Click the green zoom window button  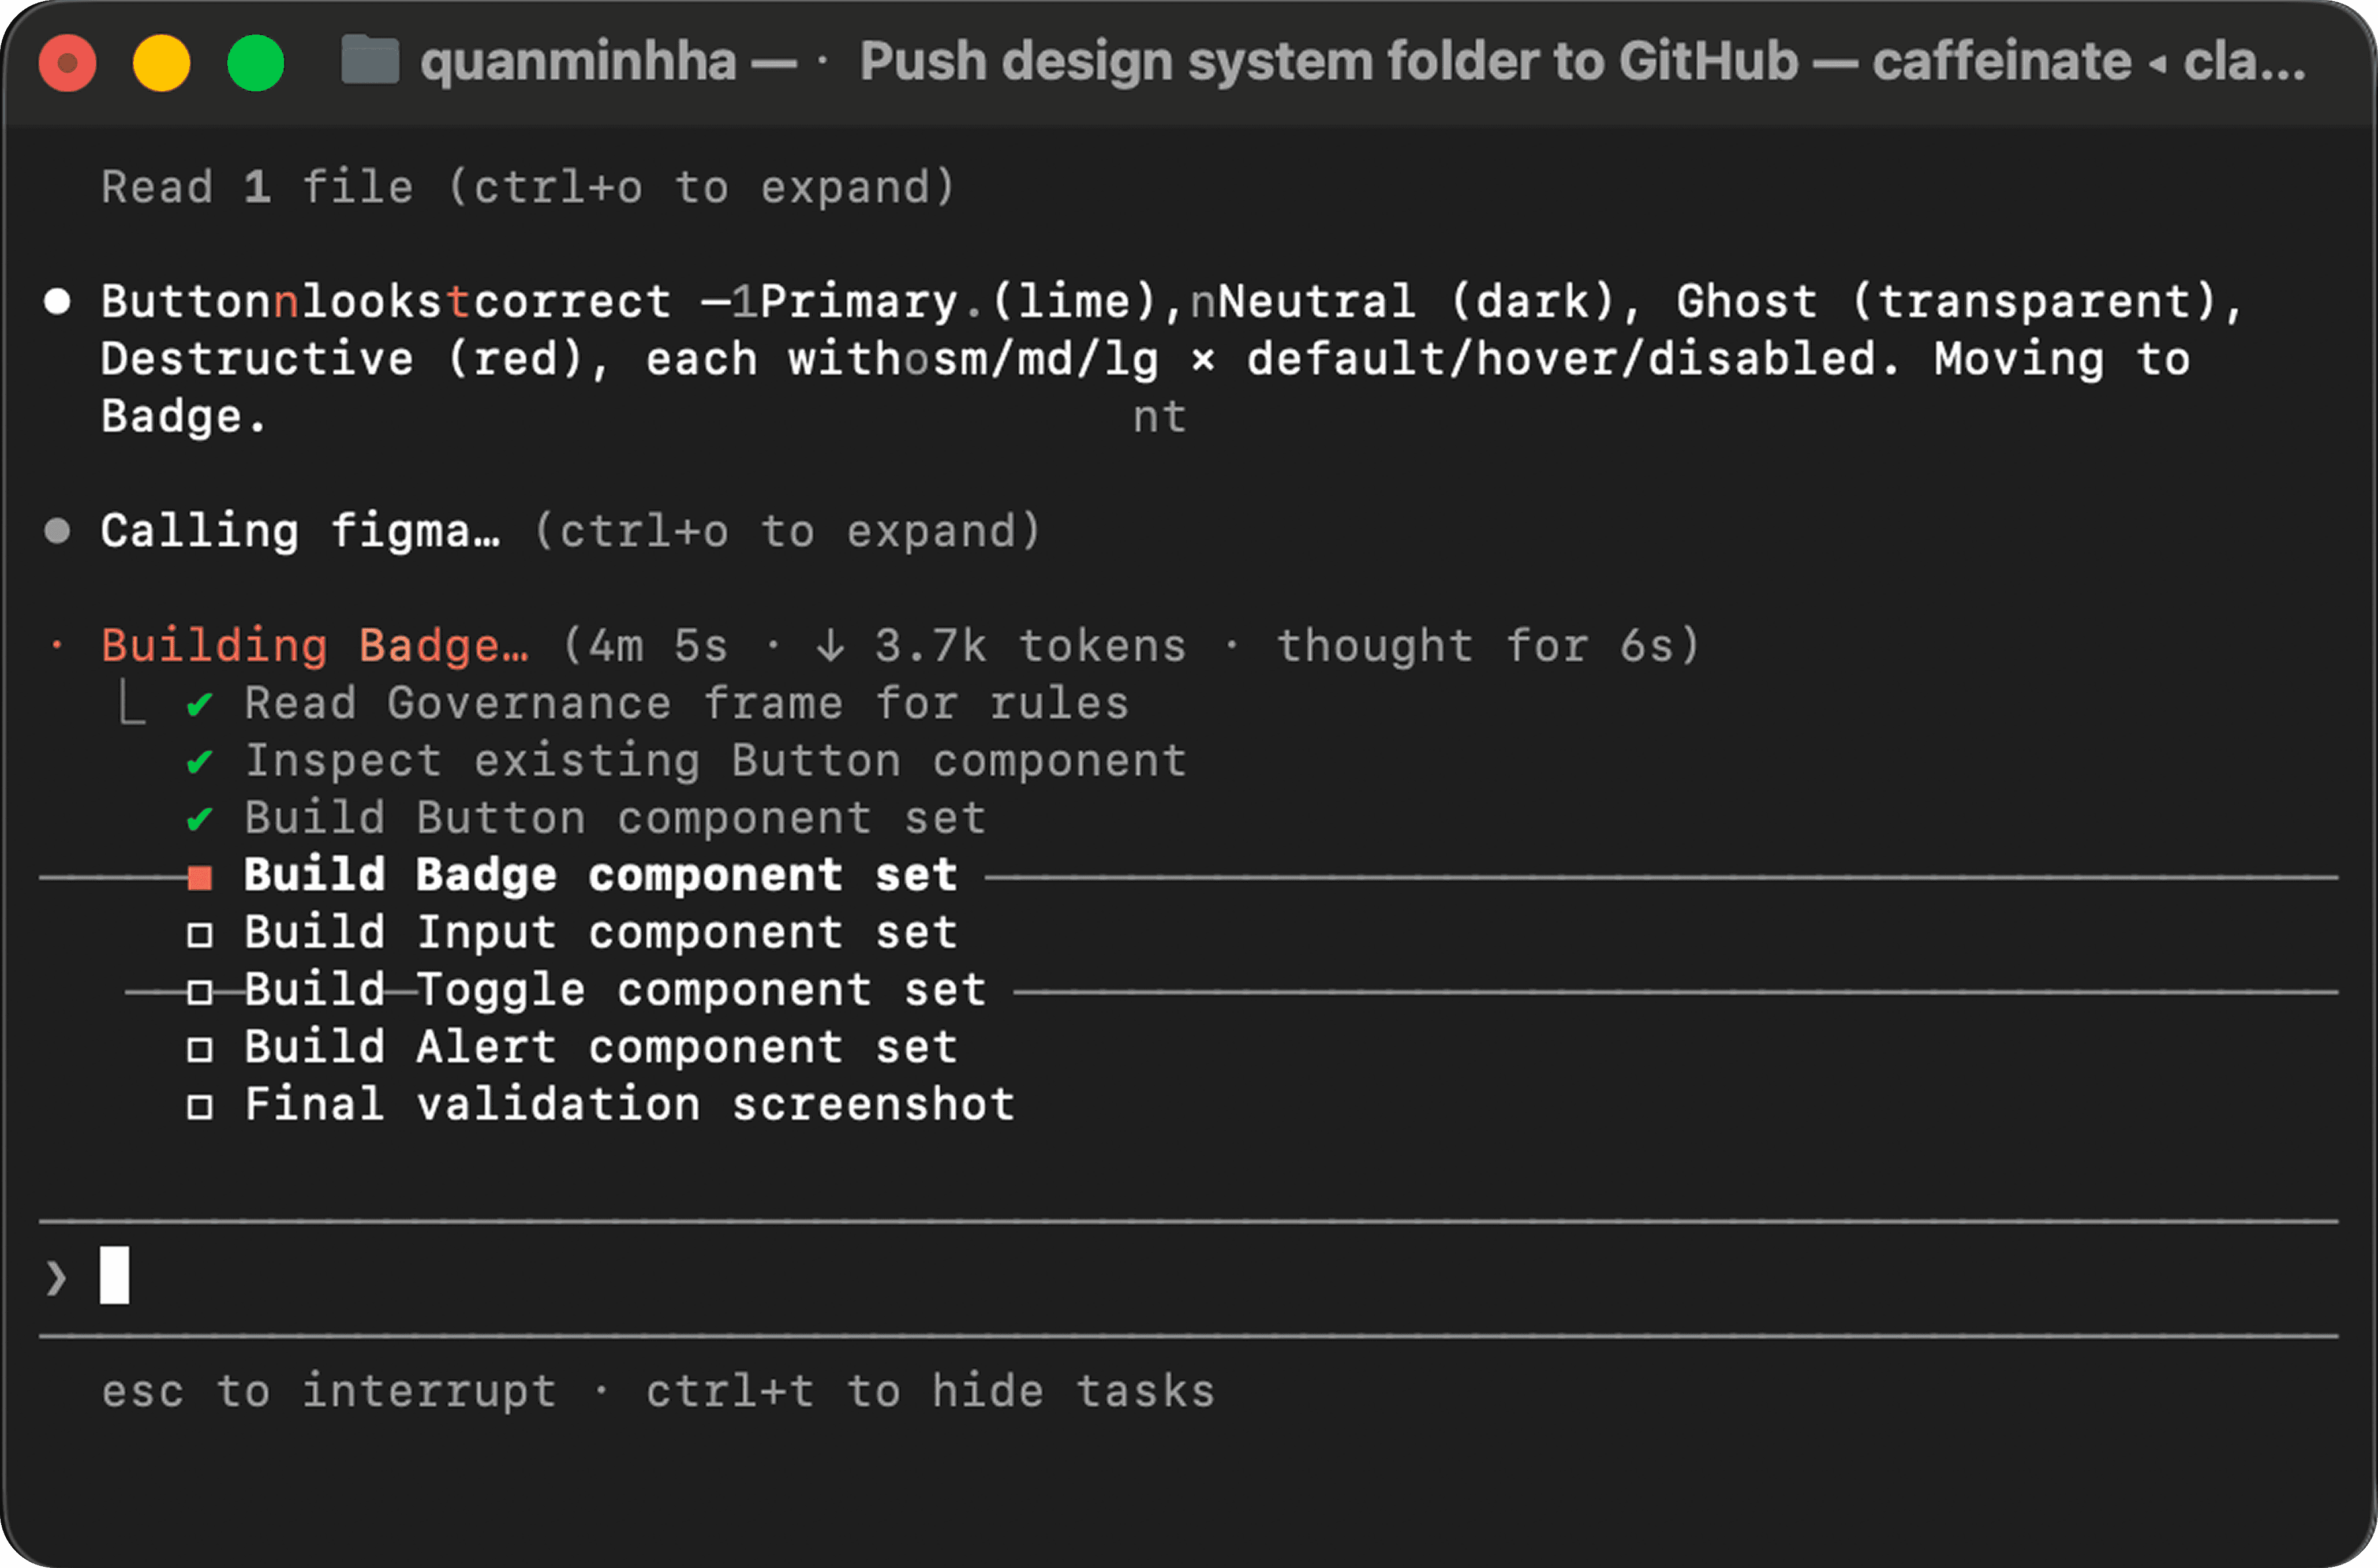tap(256, 63)
